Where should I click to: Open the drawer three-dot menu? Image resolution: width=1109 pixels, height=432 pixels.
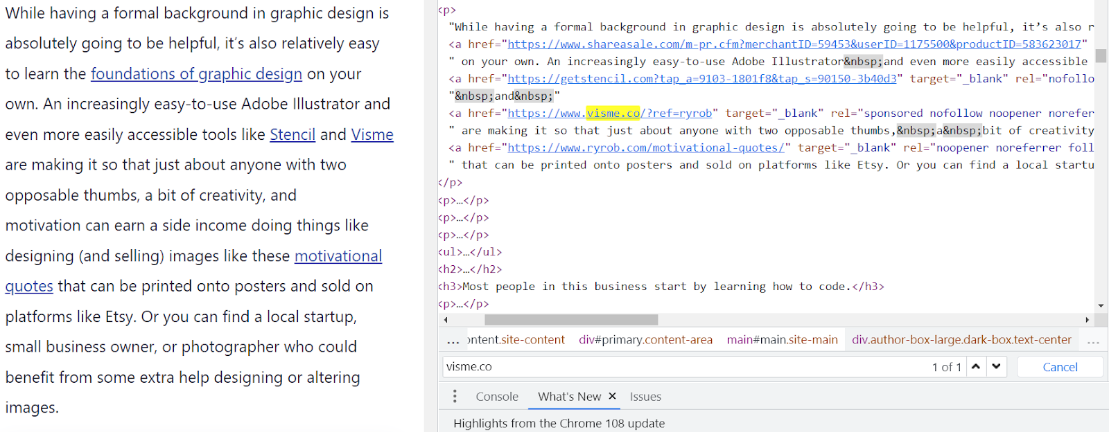point(455,396)
